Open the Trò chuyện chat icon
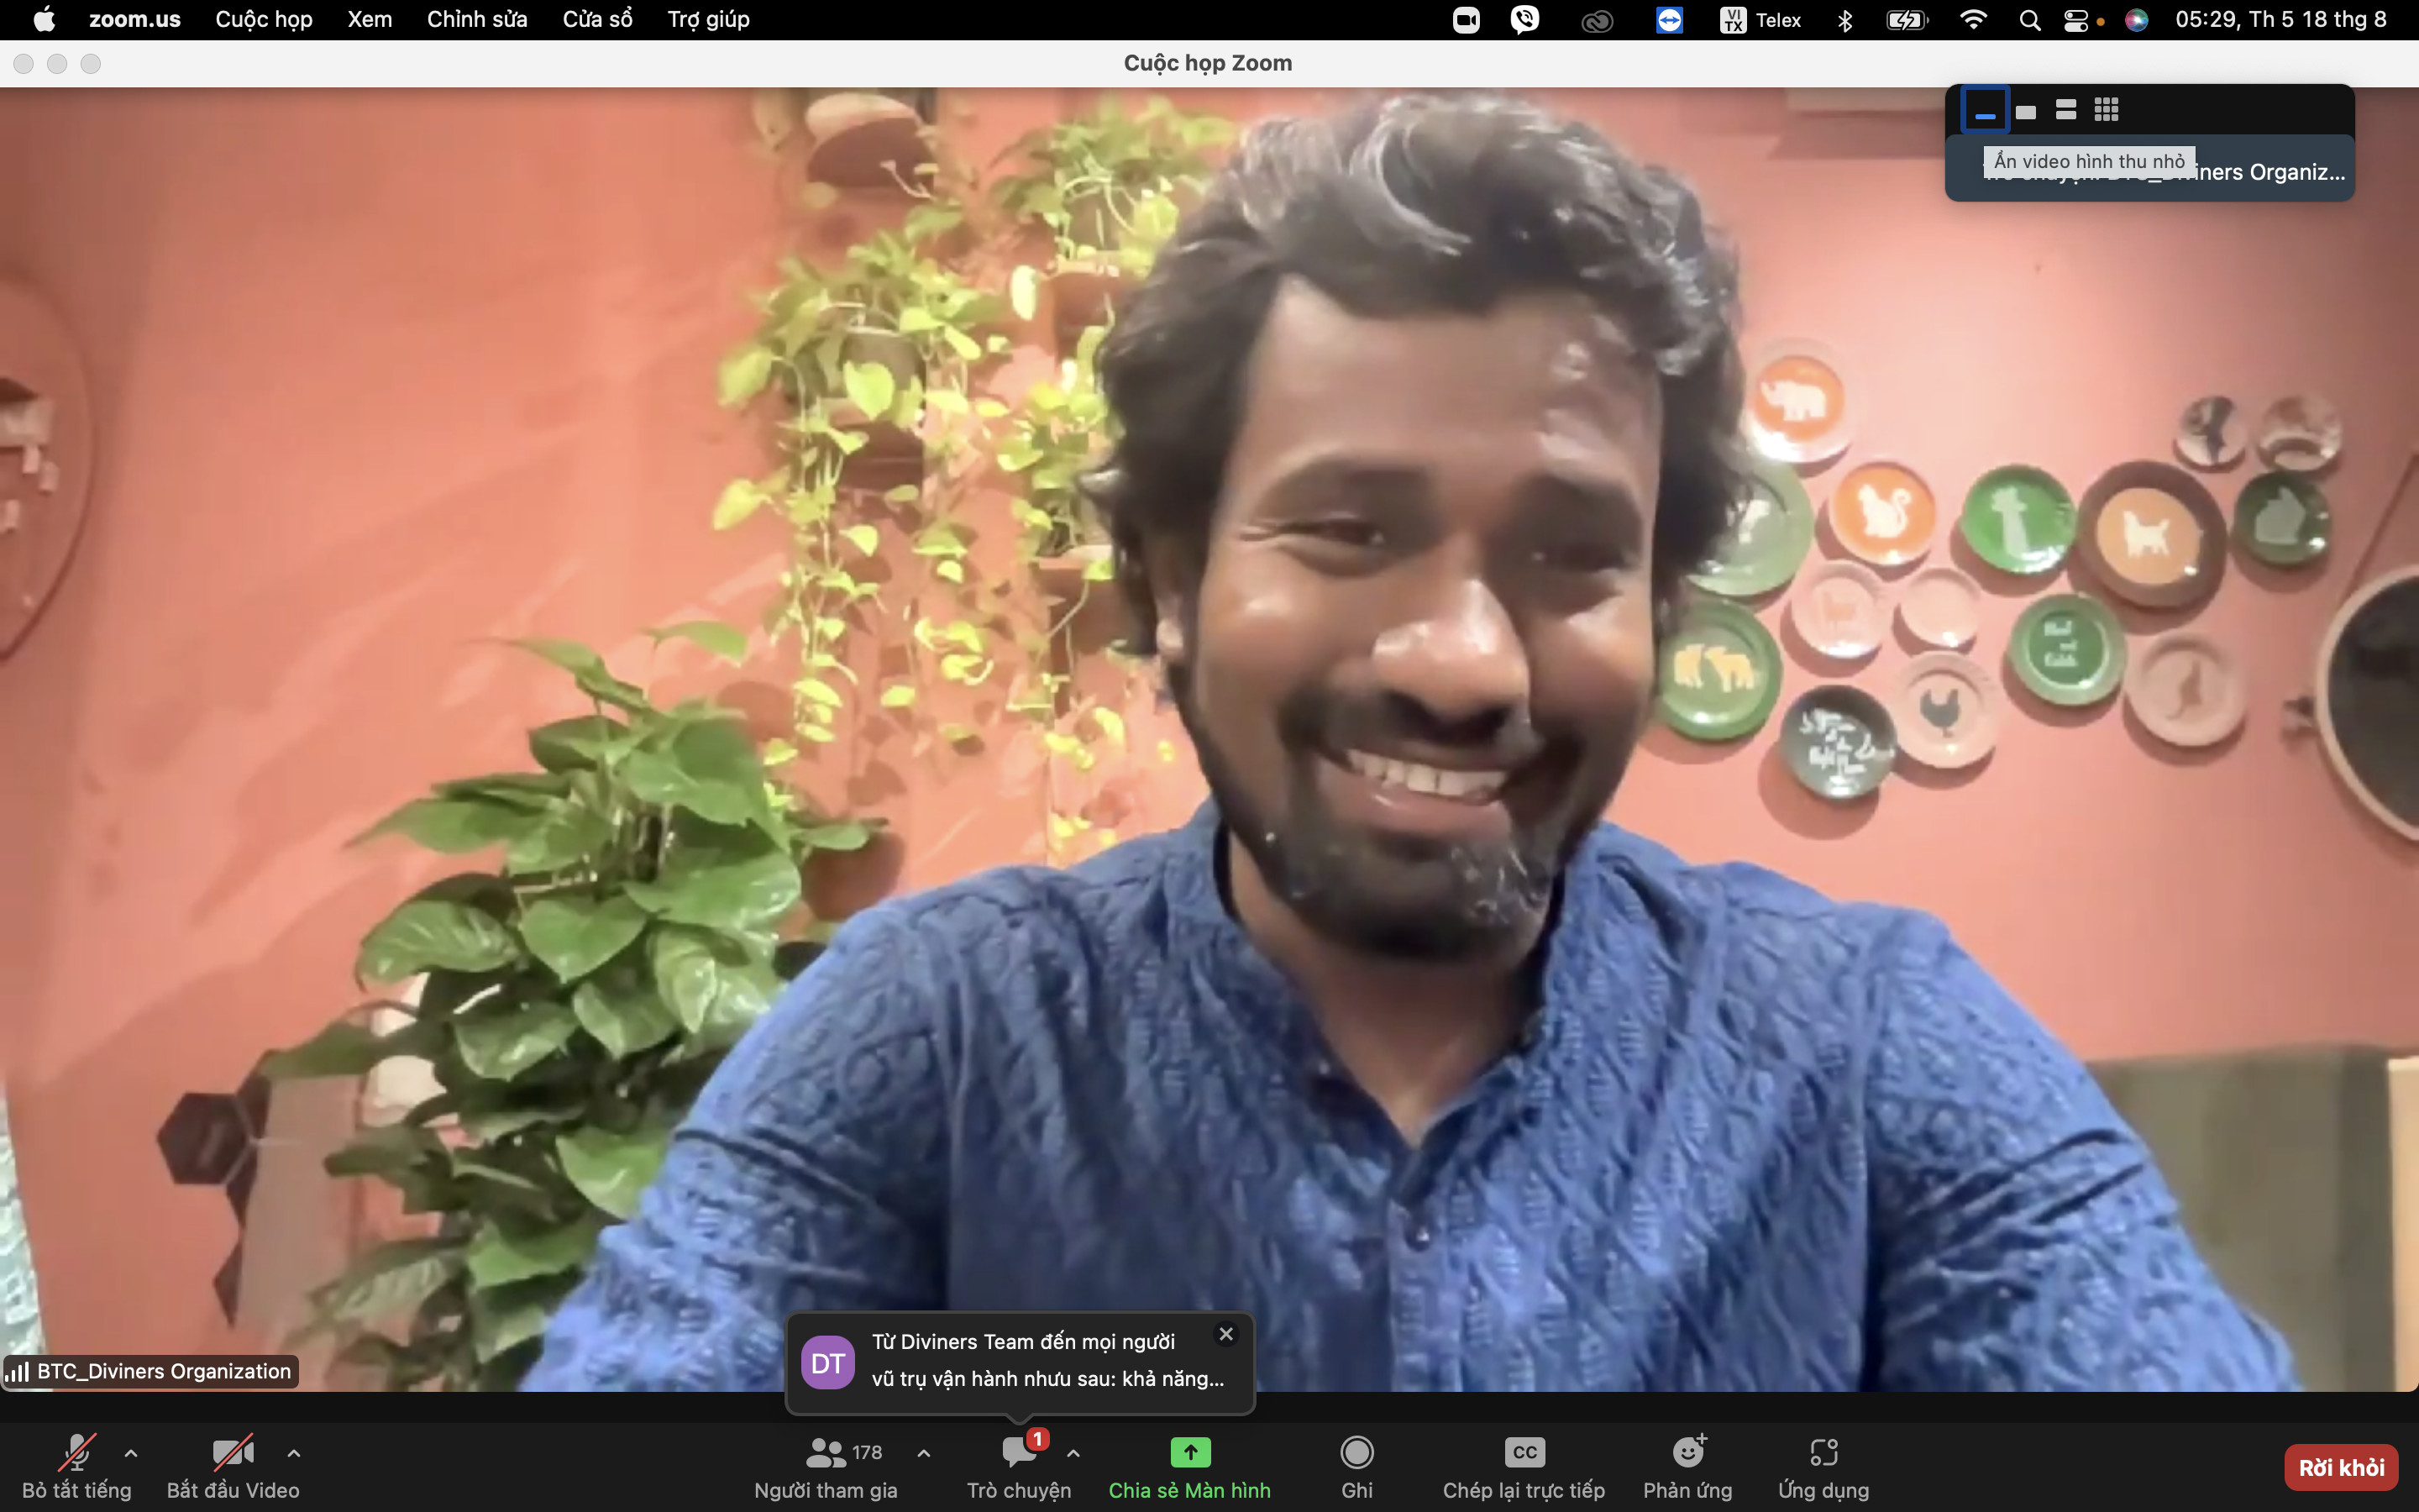2419x1512 pixels. [x=1018, y=1452]
